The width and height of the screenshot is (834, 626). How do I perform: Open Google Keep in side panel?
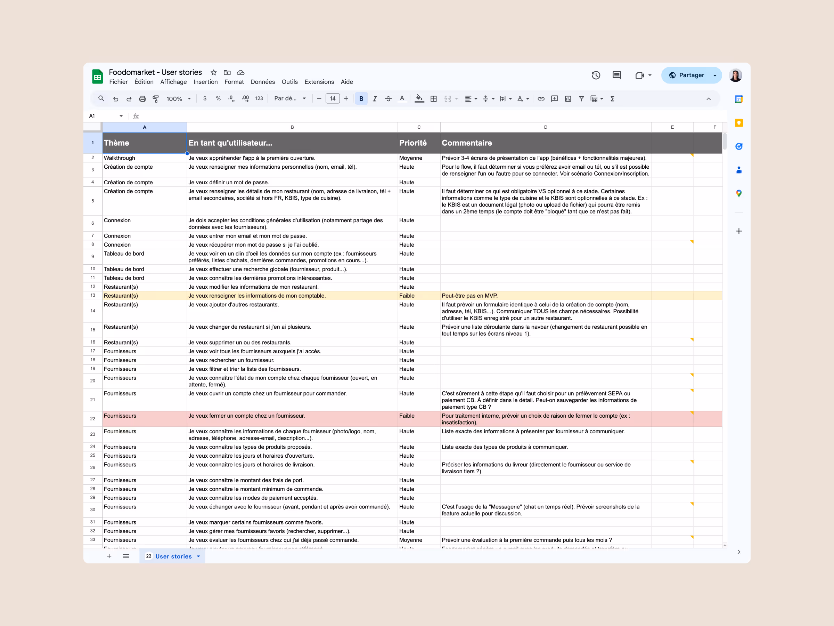click(x=738, y=123)
